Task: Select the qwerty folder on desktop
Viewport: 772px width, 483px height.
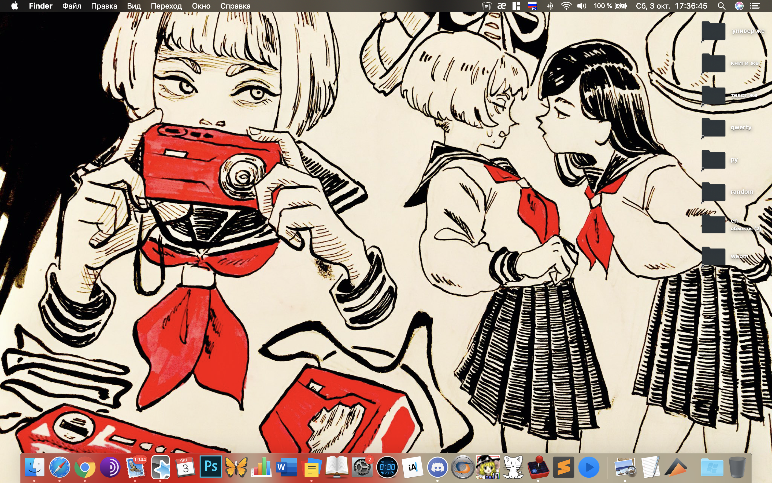Action: pyautogui.click(x=714, y=127)
